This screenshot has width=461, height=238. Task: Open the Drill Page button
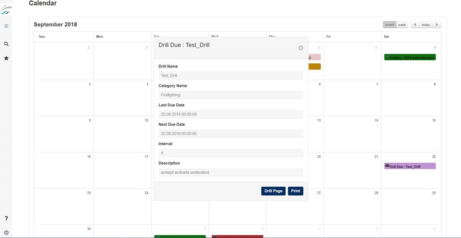coord(273,191)
